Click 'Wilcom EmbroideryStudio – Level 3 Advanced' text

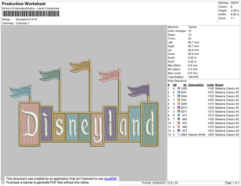[x=31, y=8]
